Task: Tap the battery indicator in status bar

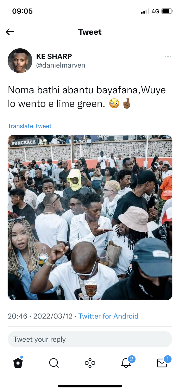Action: click(167, 11)
